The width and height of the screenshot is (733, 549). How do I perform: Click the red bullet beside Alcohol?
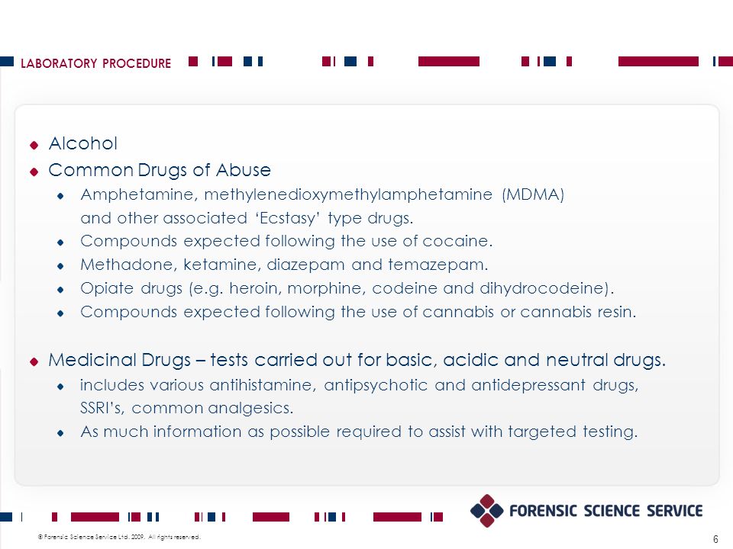(34, 145)
